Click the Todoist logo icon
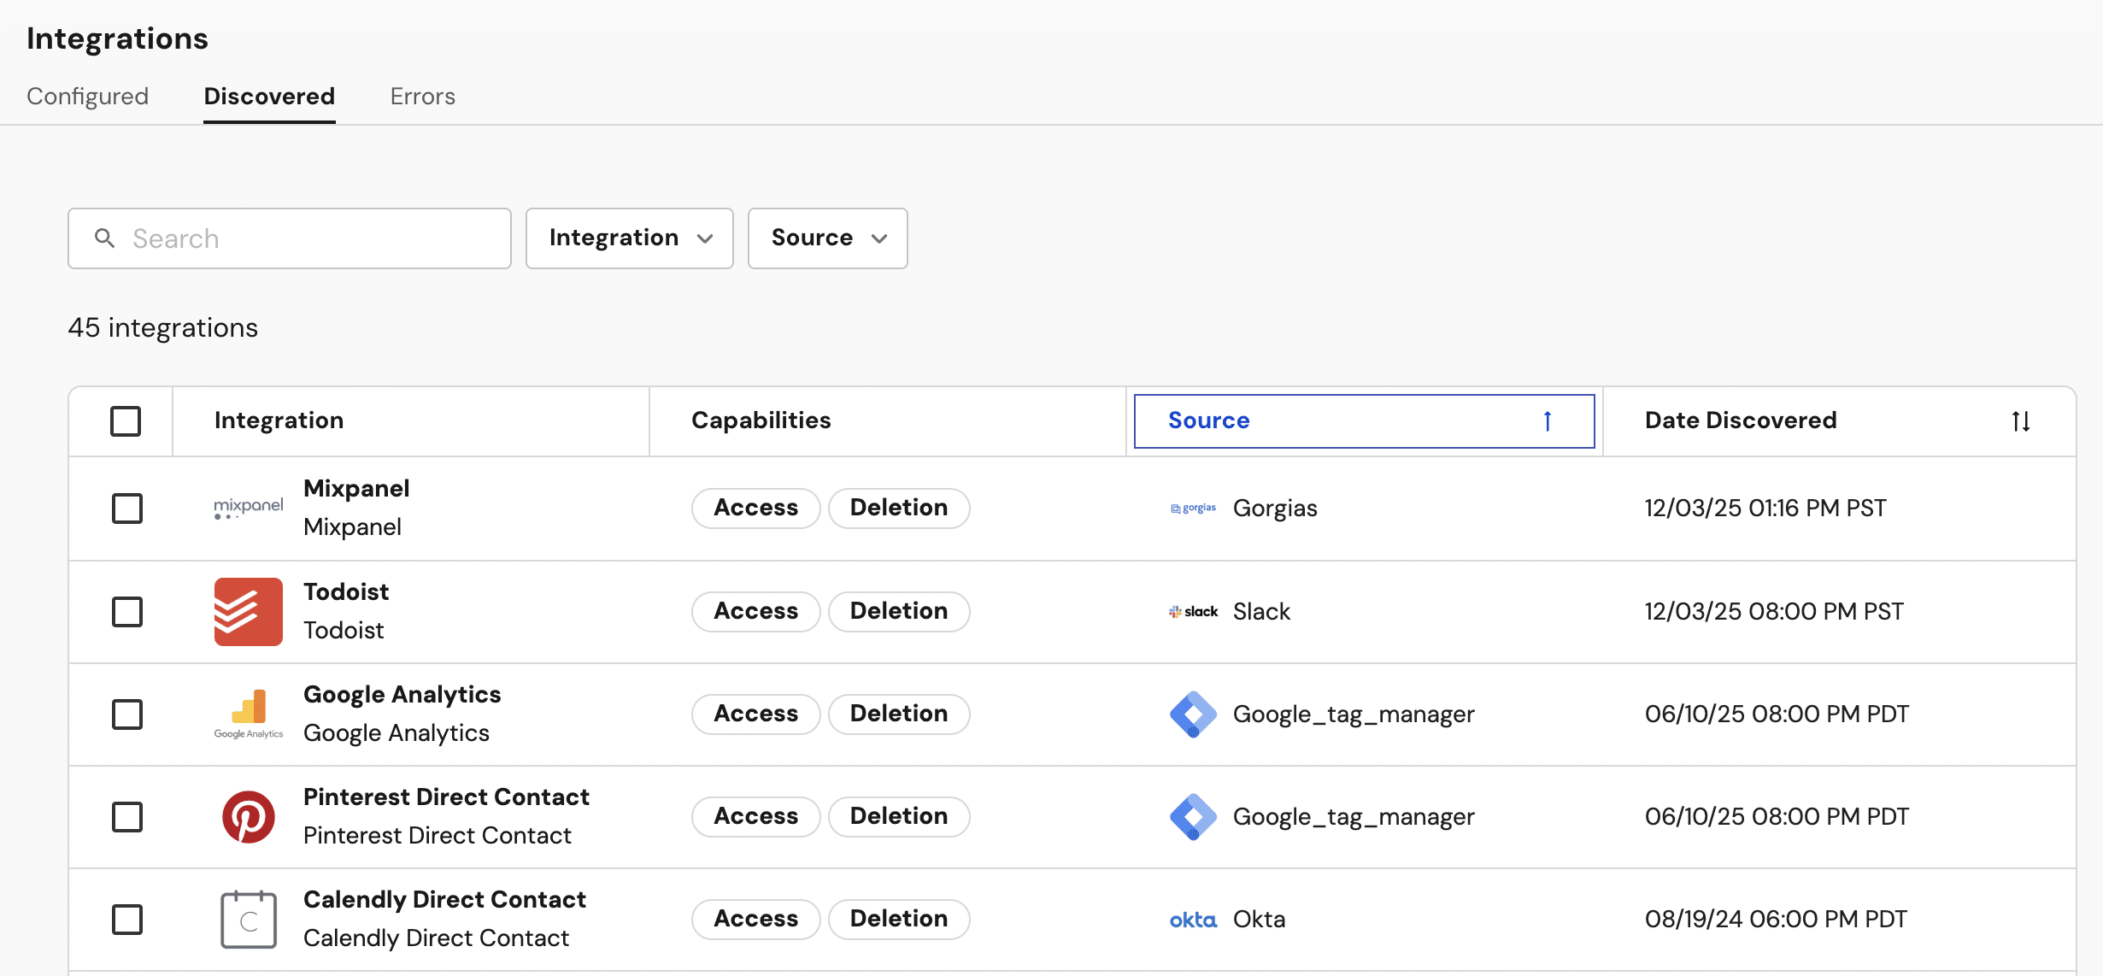 click(248, 611)
